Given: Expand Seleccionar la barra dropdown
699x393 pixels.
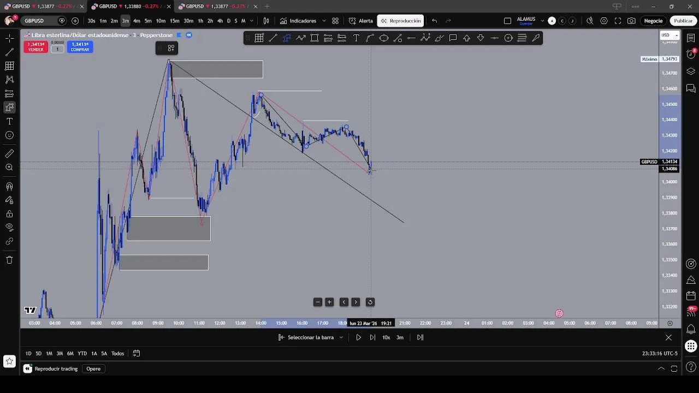Looking at the screenshot, I should click(341, 337).
